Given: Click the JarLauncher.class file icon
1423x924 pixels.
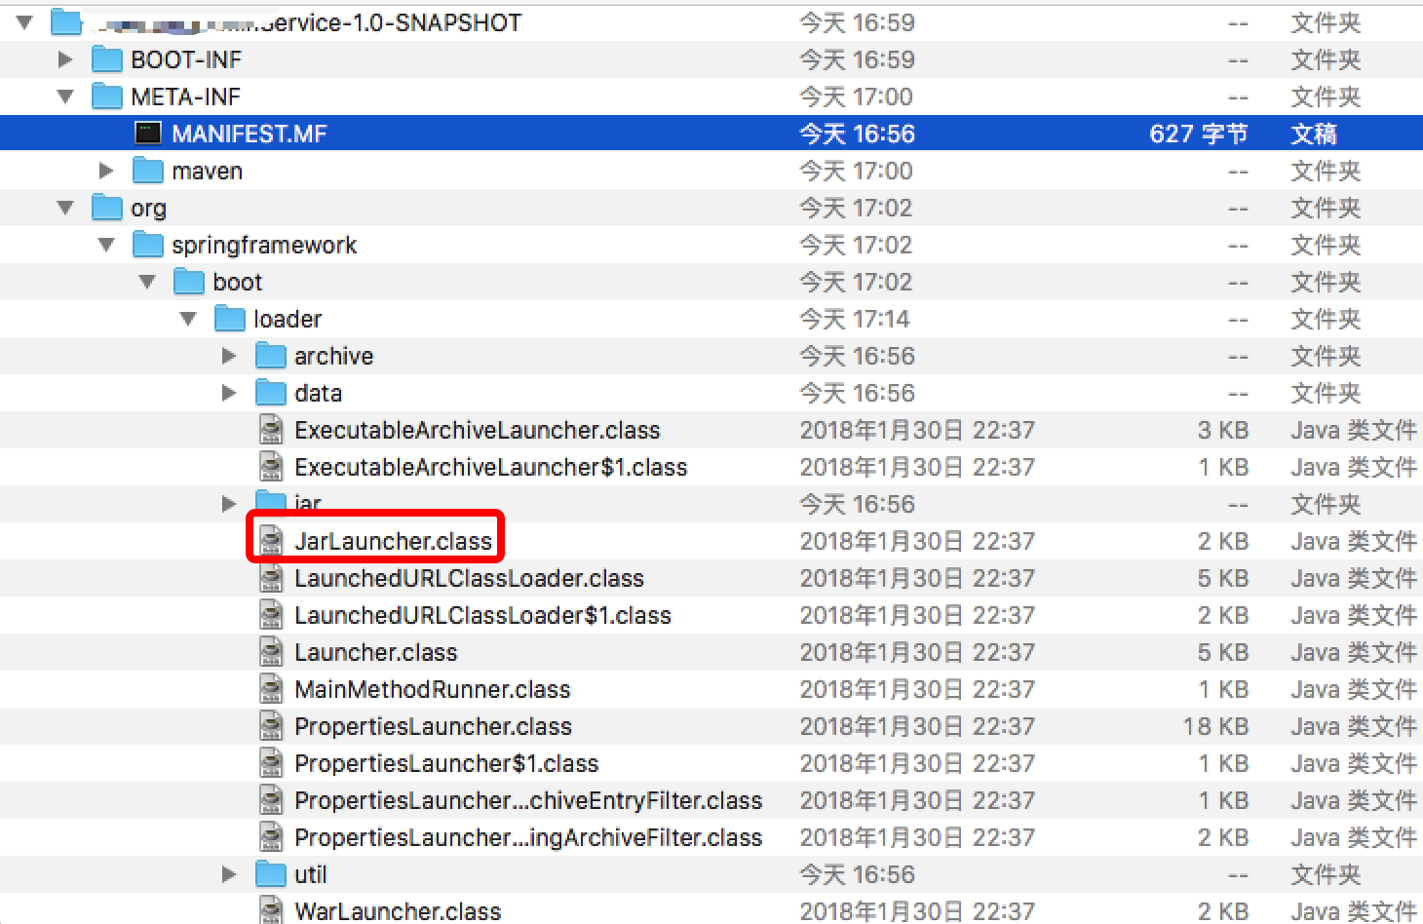Looking at the screenshot, I should click(271, 541).
